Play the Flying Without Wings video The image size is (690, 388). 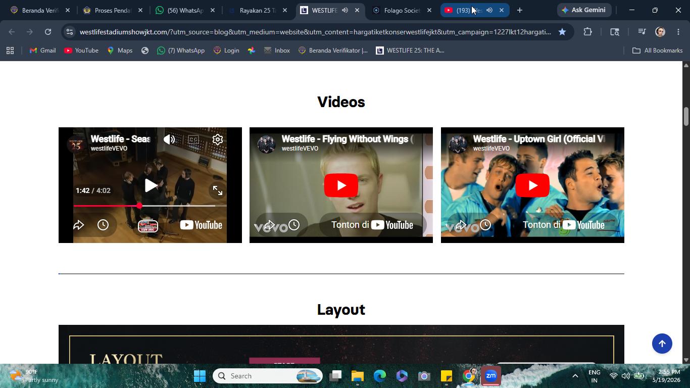click(x=341, y=185)
